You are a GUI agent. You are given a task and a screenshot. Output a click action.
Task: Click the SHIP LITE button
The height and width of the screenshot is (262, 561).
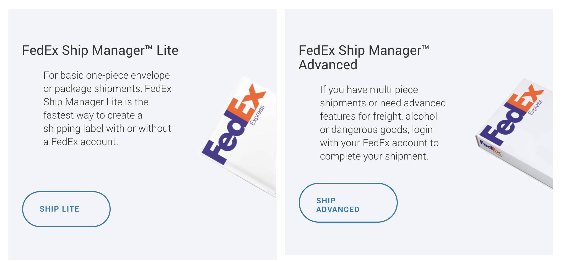coord(66,209)
